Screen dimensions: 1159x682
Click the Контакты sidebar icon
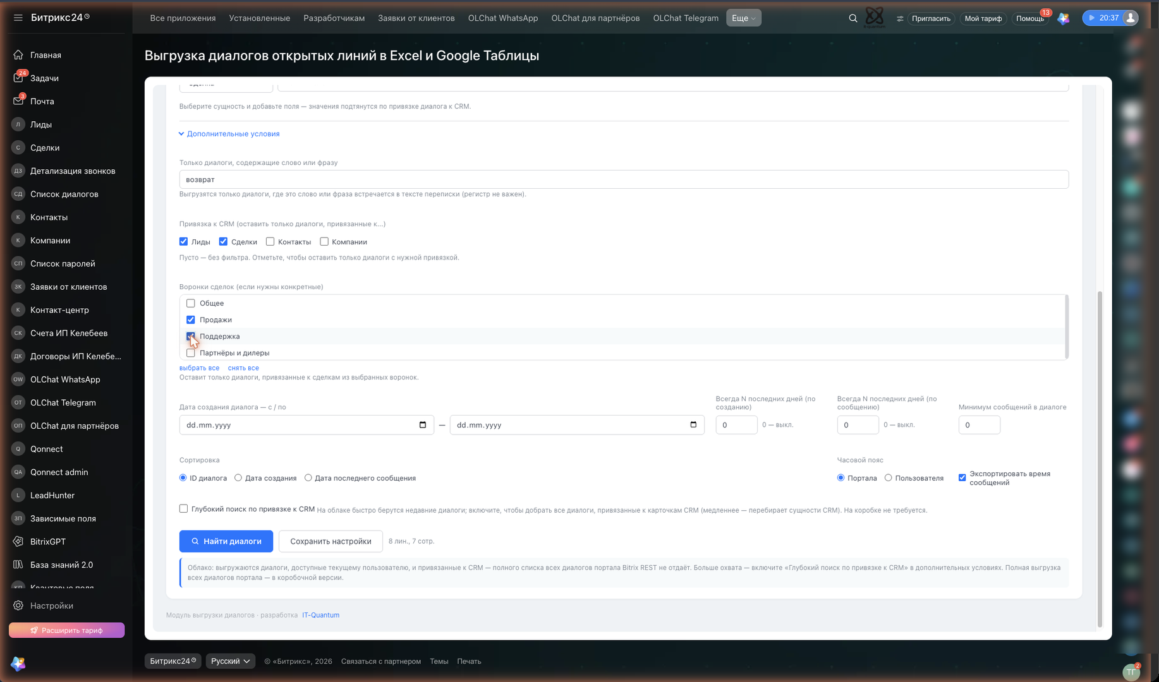(18, 217)
